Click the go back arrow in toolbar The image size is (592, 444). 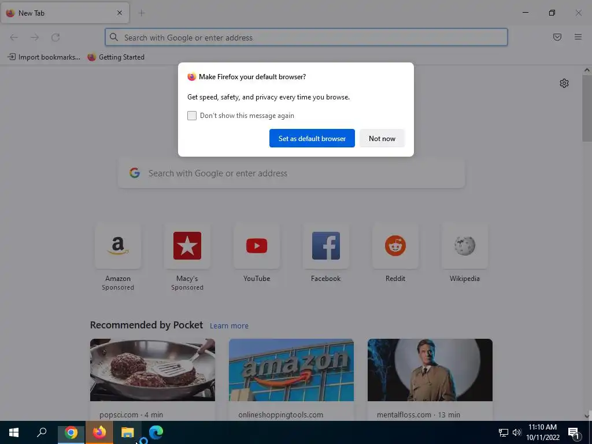point(14,37)
